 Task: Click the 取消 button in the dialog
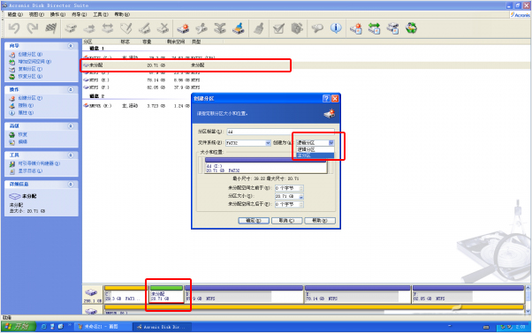[286, 221]
